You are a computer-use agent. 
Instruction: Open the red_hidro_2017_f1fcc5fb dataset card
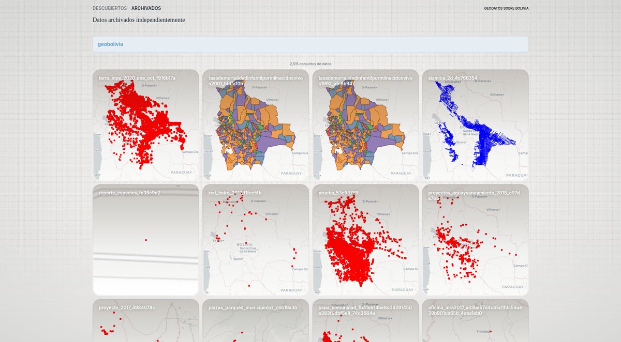tap(255, 240)
